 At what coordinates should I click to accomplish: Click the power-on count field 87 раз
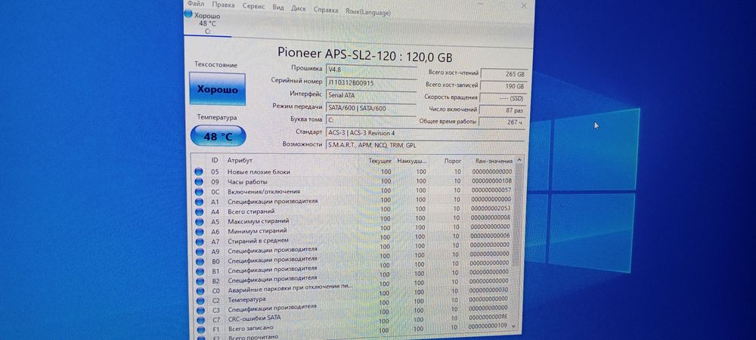[502, 110]
